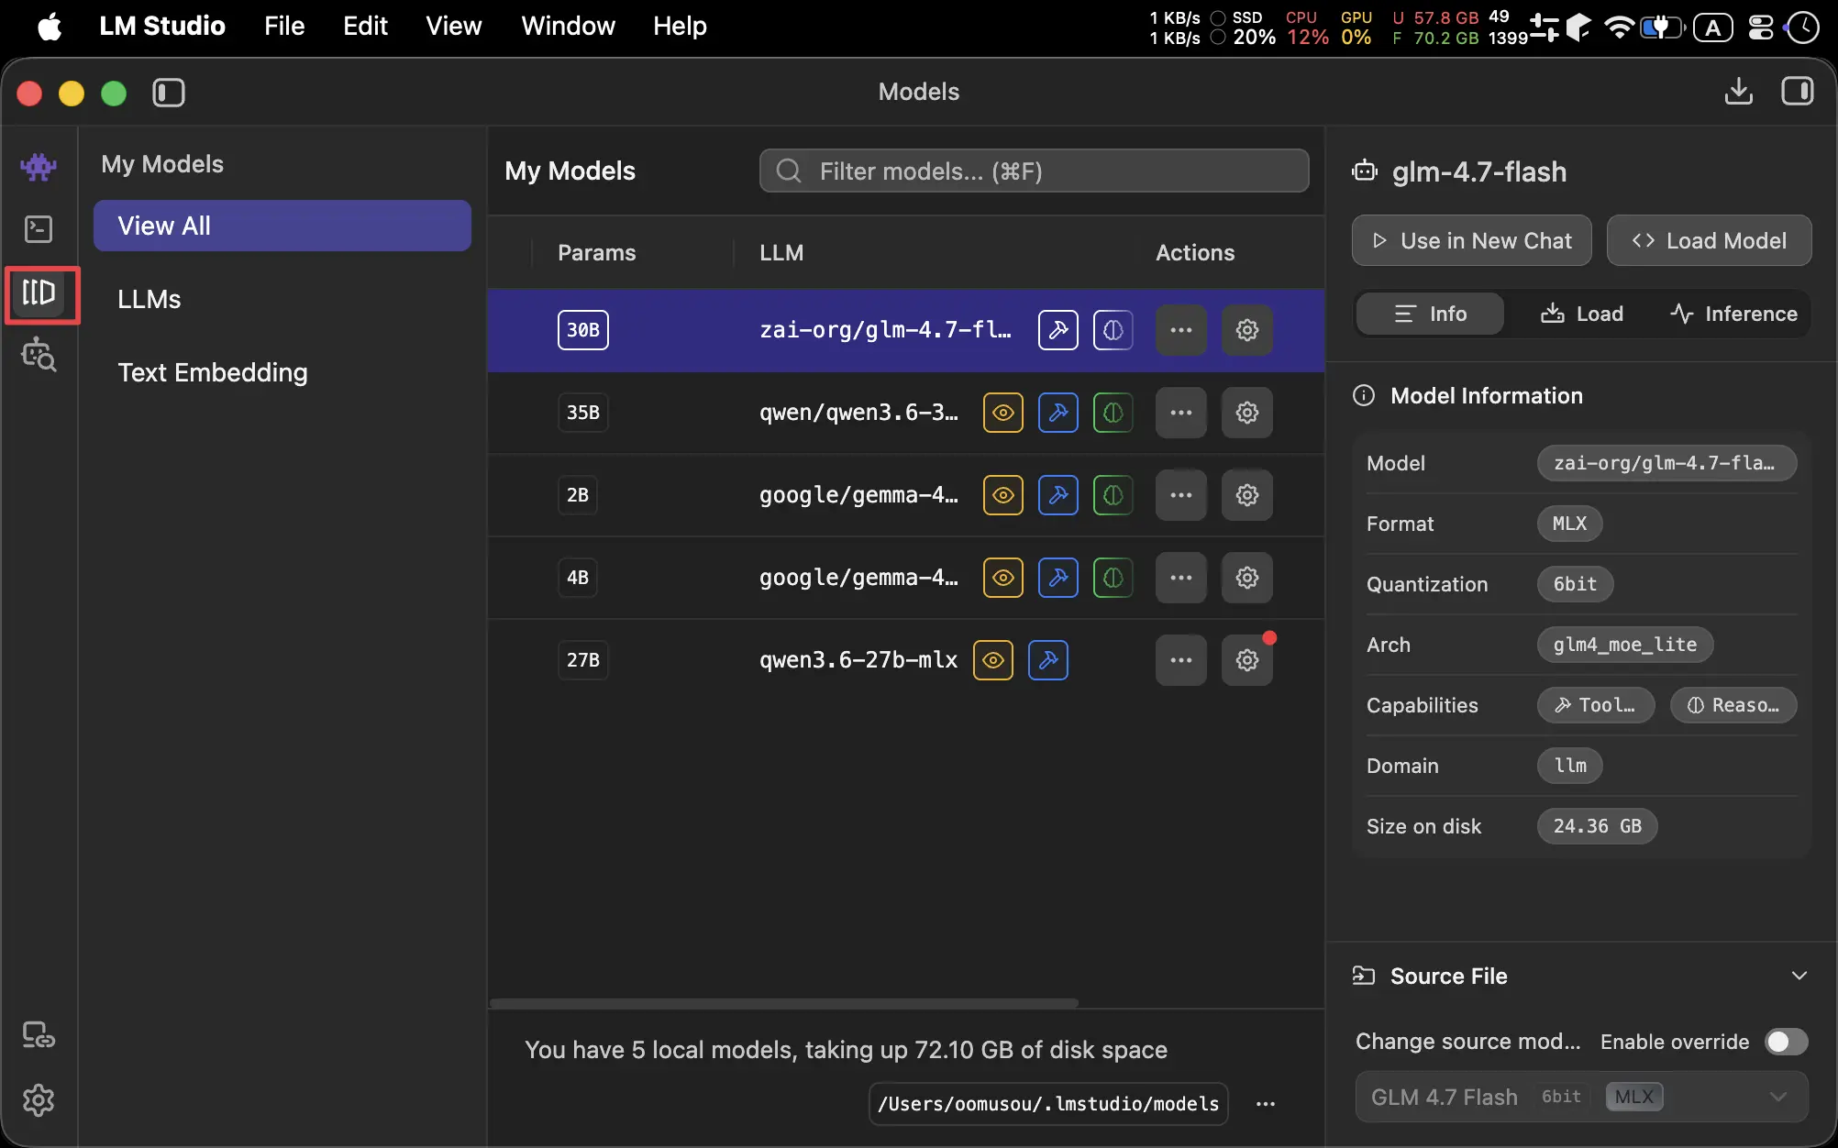
Task: Open the Help menu
Action: pos(681,26)
